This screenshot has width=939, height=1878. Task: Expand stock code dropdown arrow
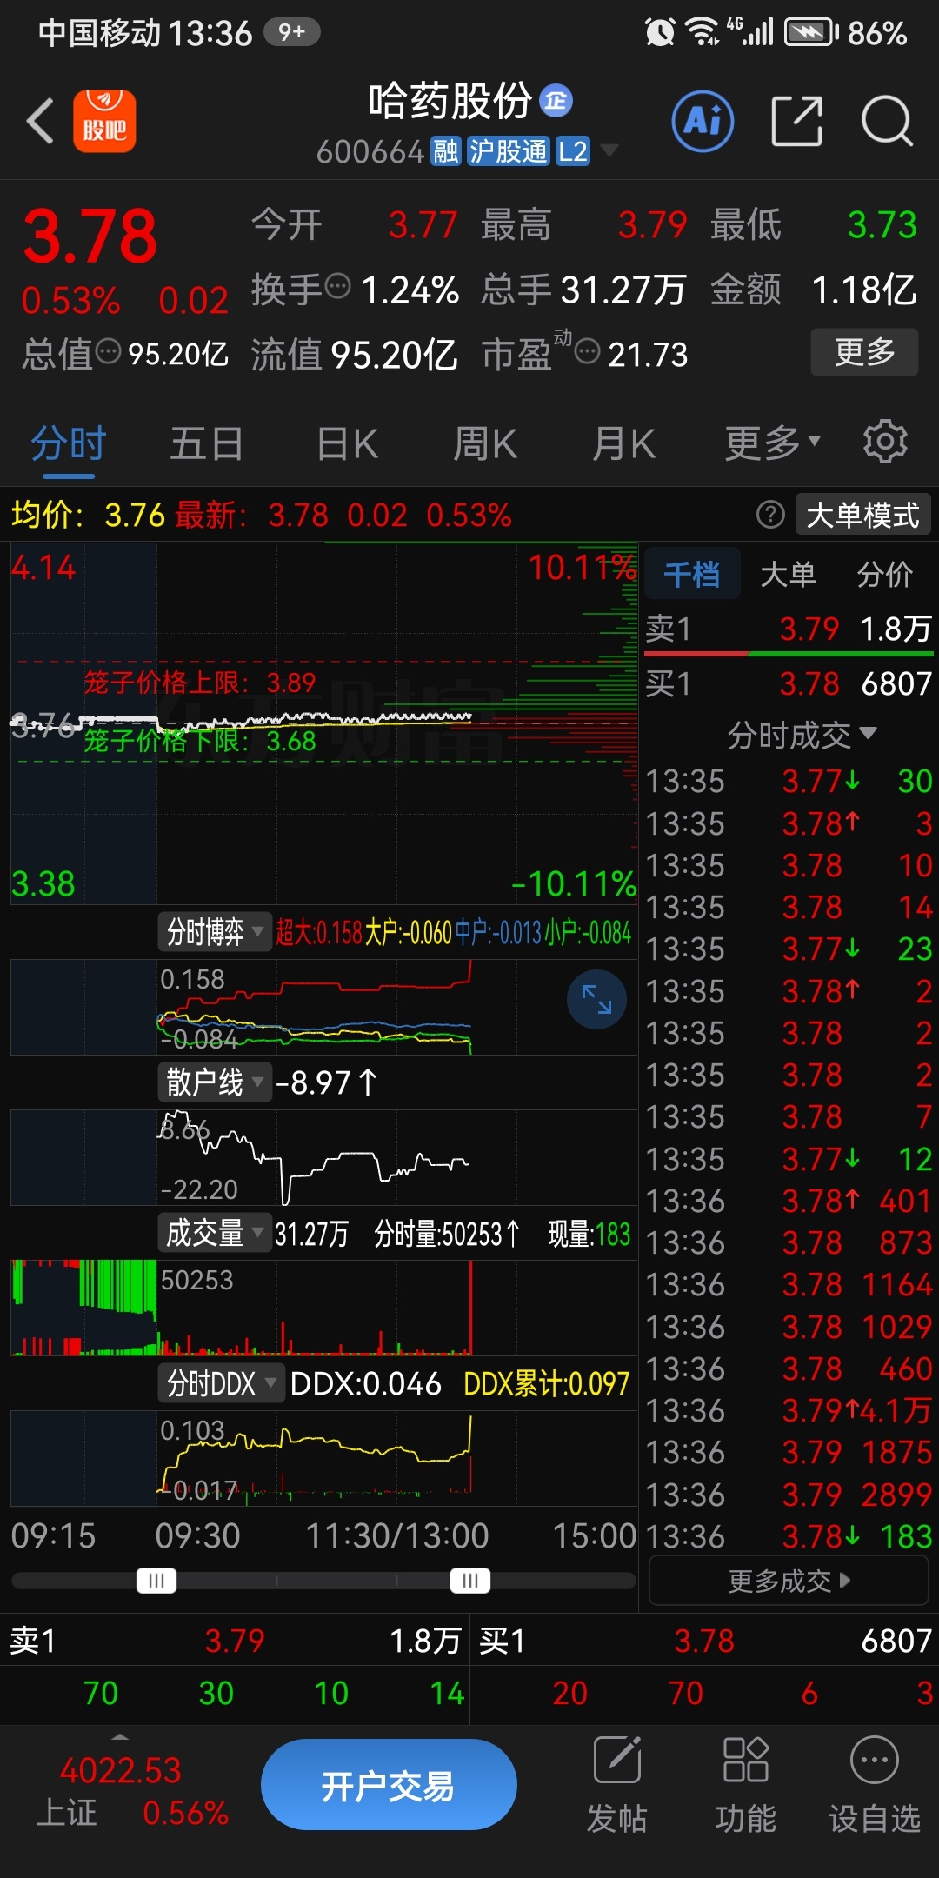coord(610,151)
